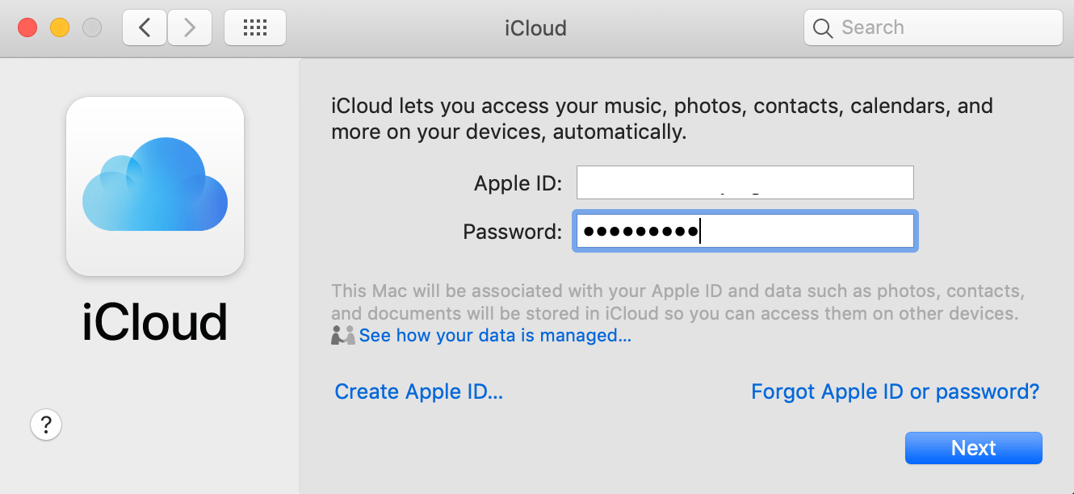Click the large iCloud label under the logo
This screenshot has height=494, width=1074.
pos(154,323)
